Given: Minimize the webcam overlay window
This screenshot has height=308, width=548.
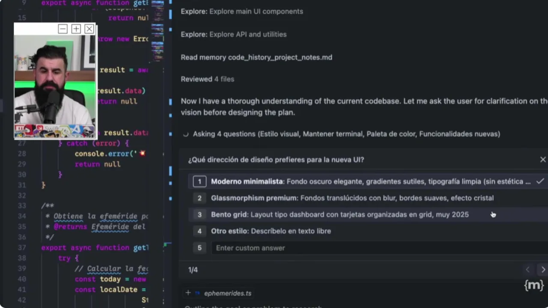Looking at the screenshot, I should pos(63,29).
